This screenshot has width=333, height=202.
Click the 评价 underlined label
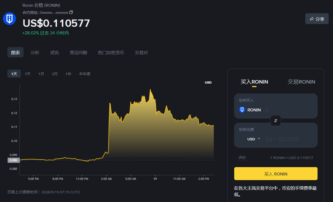point(242,158)
